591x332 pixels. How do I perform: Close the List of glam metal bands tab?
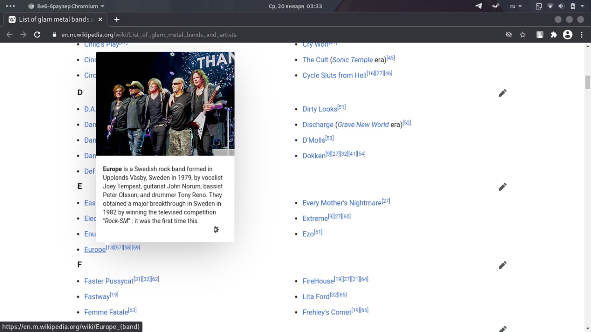pos(100,19)
